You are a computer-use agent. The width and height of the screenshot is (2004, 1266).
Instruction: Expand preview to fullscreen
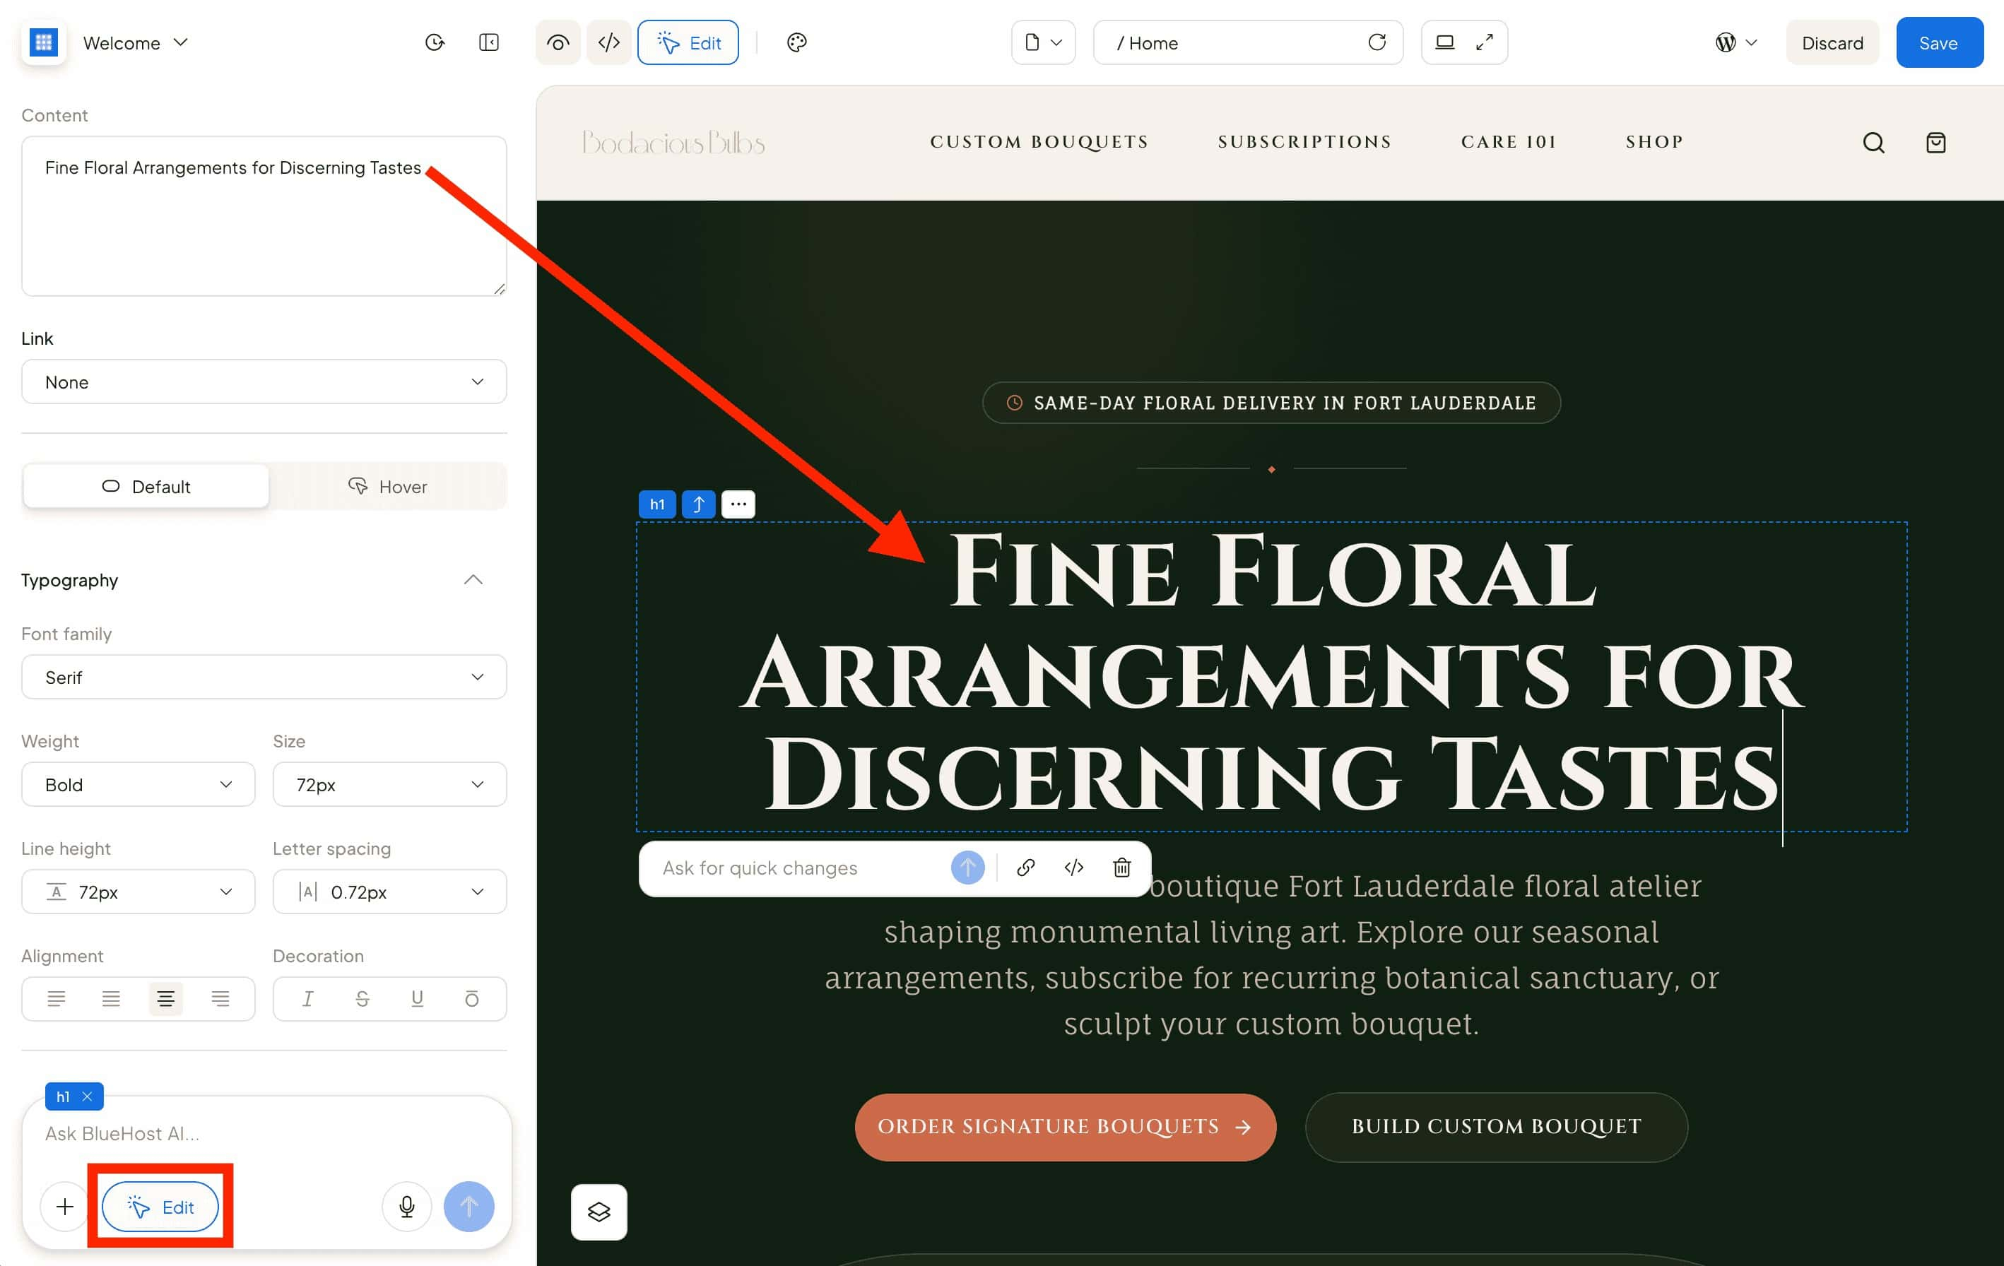coord(1485,42)
